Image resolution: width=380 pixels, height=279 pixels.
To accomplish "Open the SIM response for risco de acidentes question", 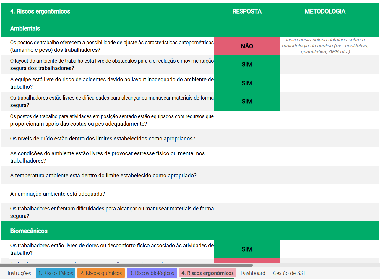I will (x=247, y=83).
